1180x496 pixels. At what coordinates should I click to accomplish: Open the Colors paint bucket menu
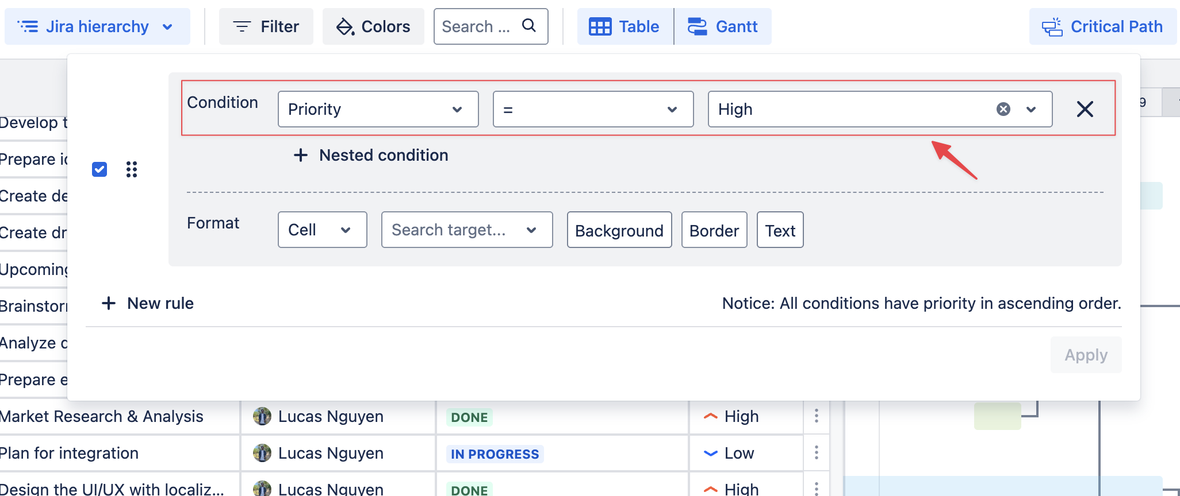pyautogui.click(x=373, y=26)
